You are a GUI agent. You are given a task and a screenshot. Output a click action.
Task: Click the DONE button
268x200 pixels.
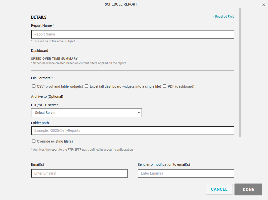click(248, 189)
